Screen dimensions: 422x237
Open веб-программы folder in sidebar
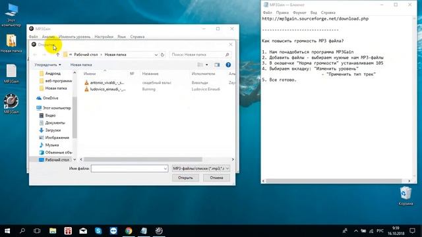(x=55, y=80)
